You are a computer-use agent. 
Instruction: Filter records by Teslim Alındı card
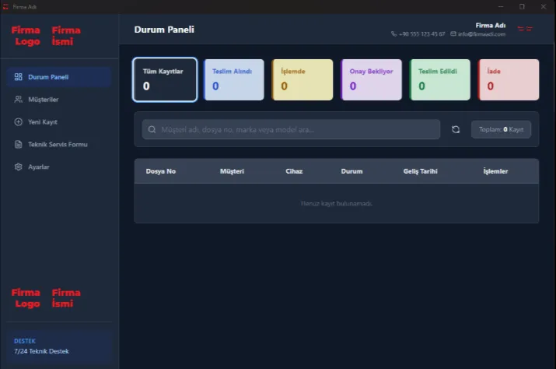coord(233,79)
